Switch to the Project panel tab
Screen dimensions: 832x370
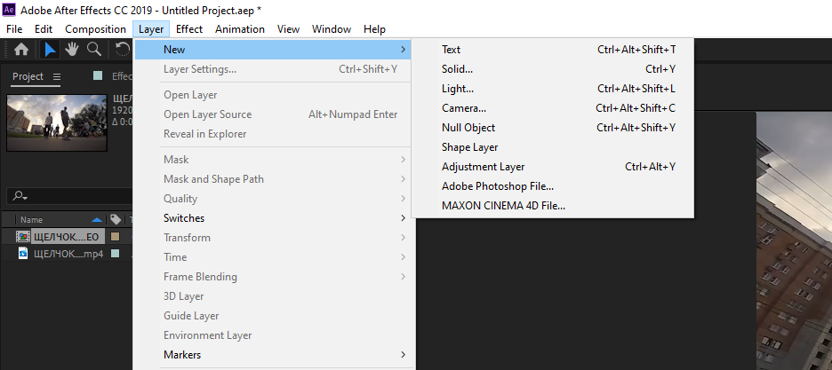click(28, 77)
